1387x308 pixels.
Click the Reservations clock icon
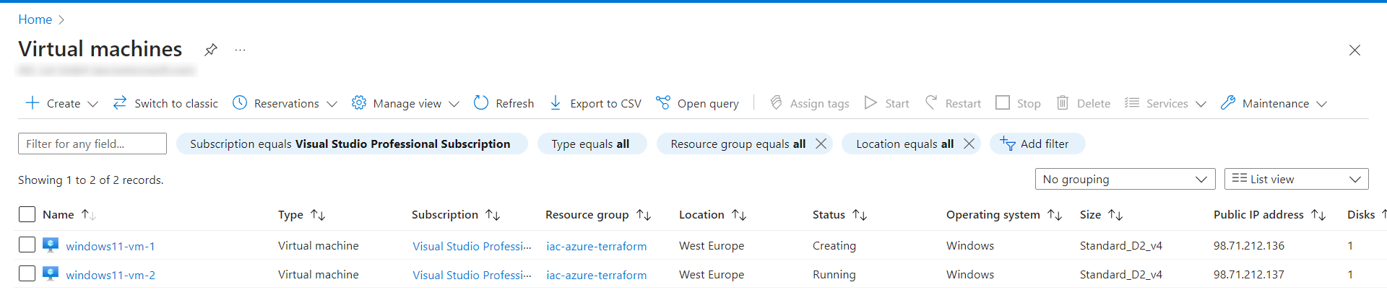pyautogui.click(x=240, y=102)
